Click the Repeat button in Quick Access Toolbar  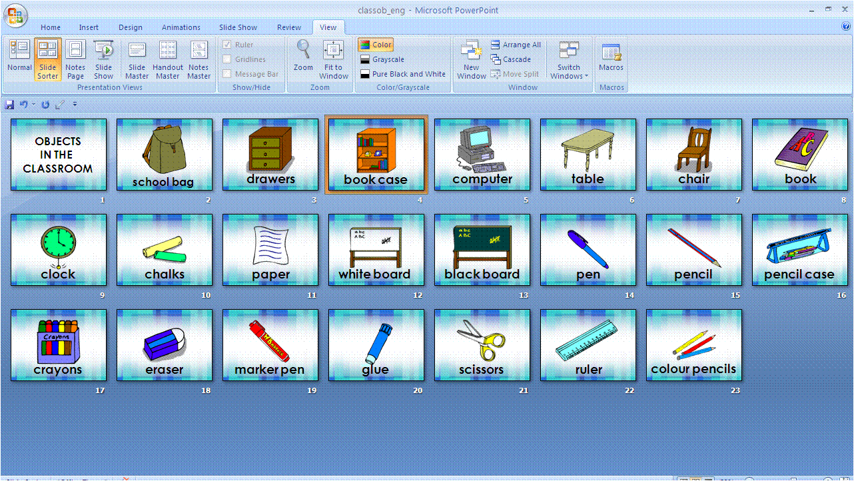(45, 105)
